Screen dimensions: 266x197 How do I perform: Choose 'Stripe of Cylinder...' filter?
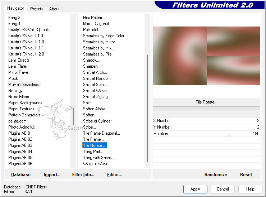[x=99, y=121]
